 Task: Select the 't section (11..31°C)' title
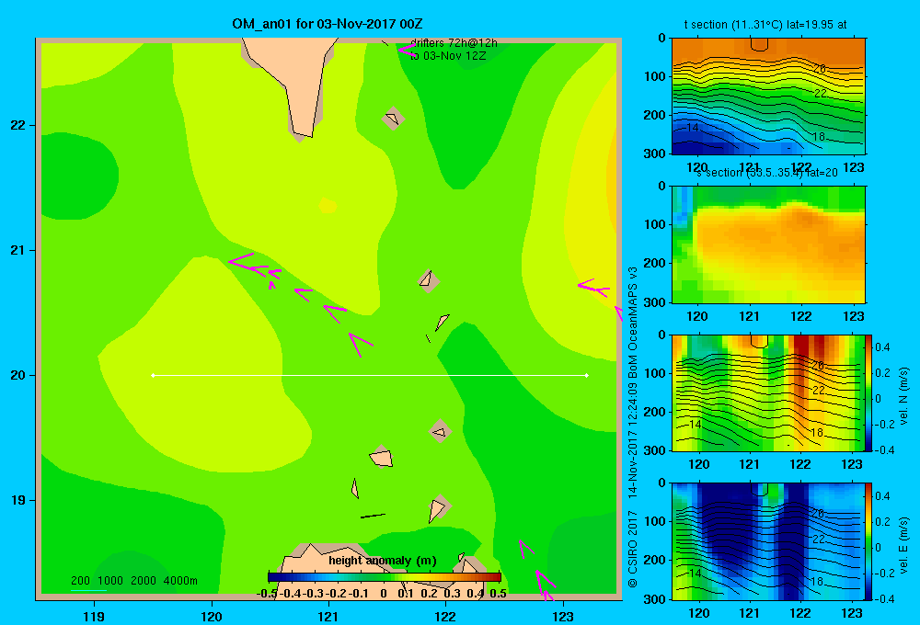733,25
